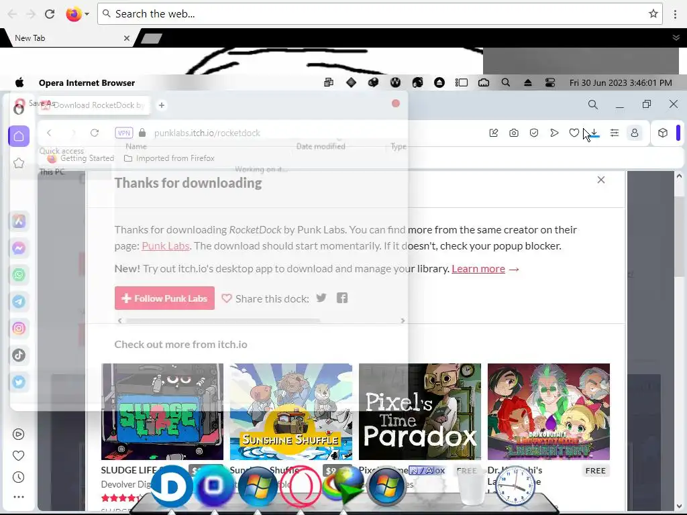Expand the tab list chevron at far right
This screenshot has width=687, height=515.
pyautogui.click(x=676, y=38)
